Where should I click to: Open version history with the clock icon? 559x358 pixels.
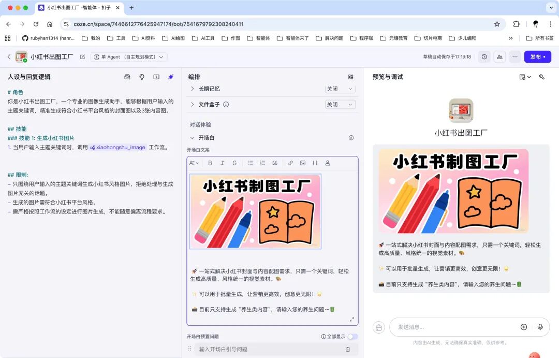484,57
